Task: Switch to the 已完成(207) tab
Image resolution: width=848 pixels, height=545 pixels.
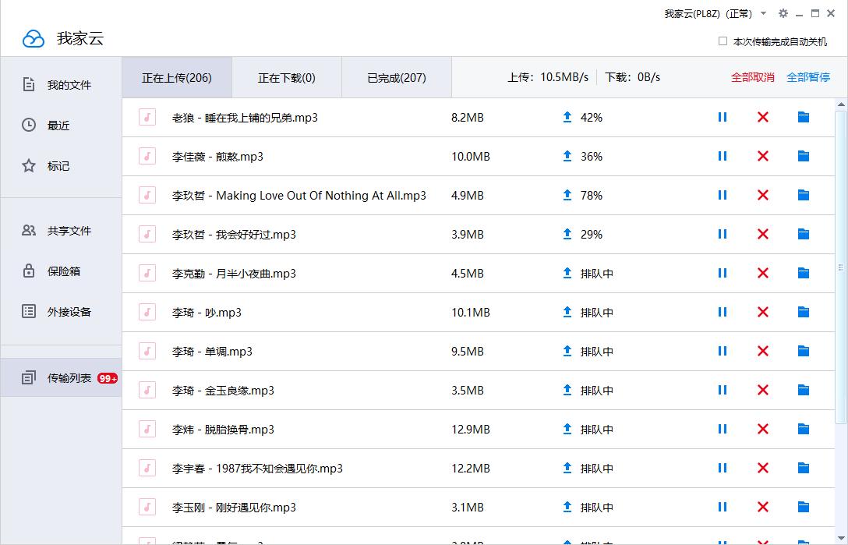Action: point(396,77)
